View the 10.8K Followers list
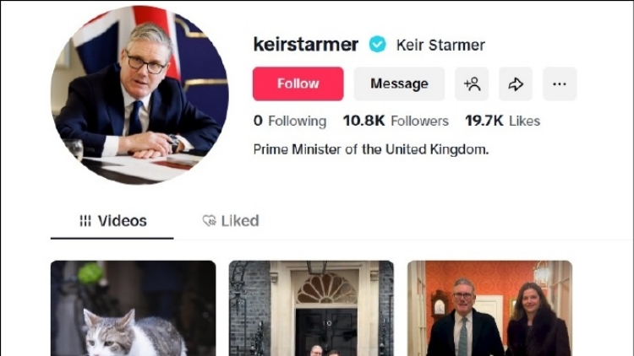 [396, 121]
